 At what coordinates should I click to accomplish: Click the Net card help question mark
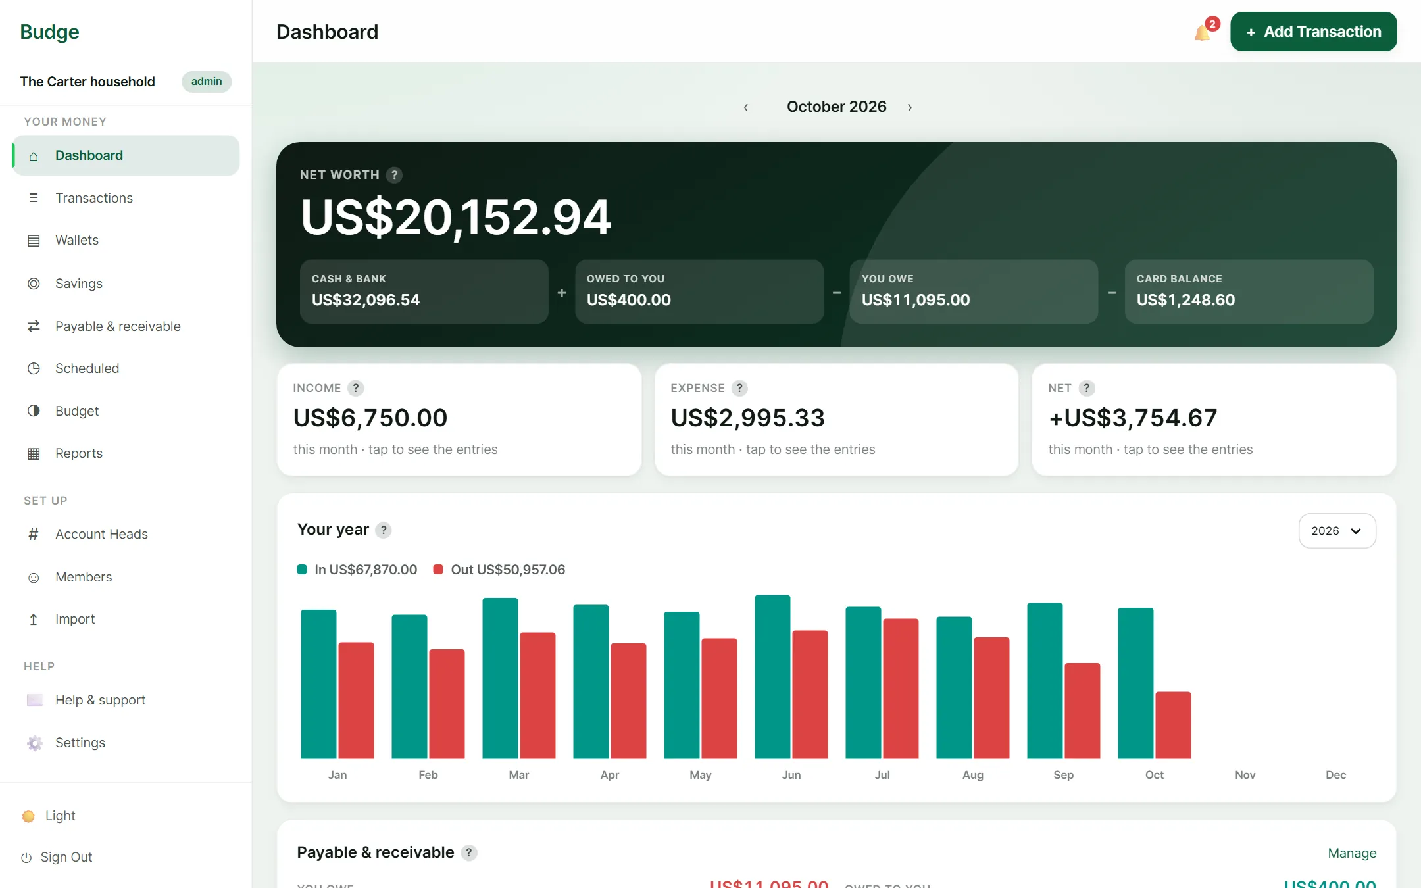point(1087,388)
